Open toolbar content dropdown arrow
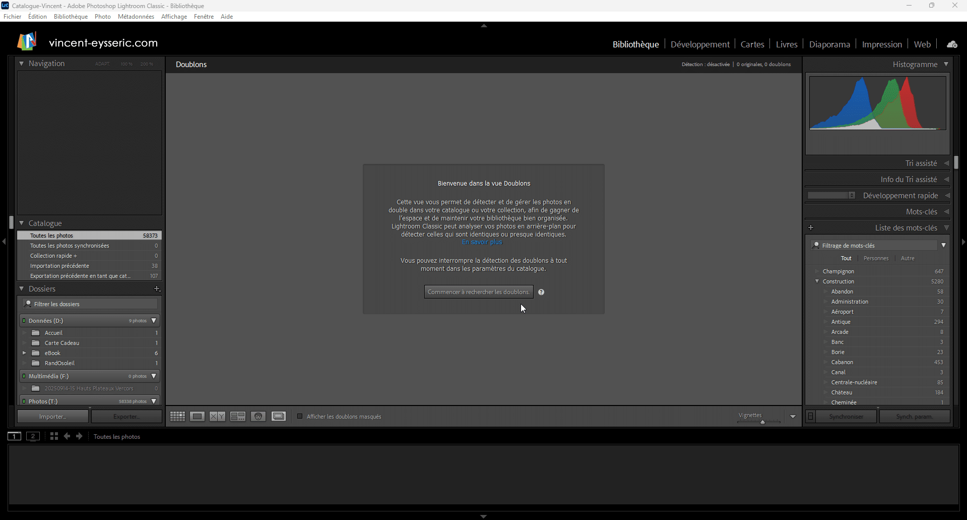 (793, 417)
